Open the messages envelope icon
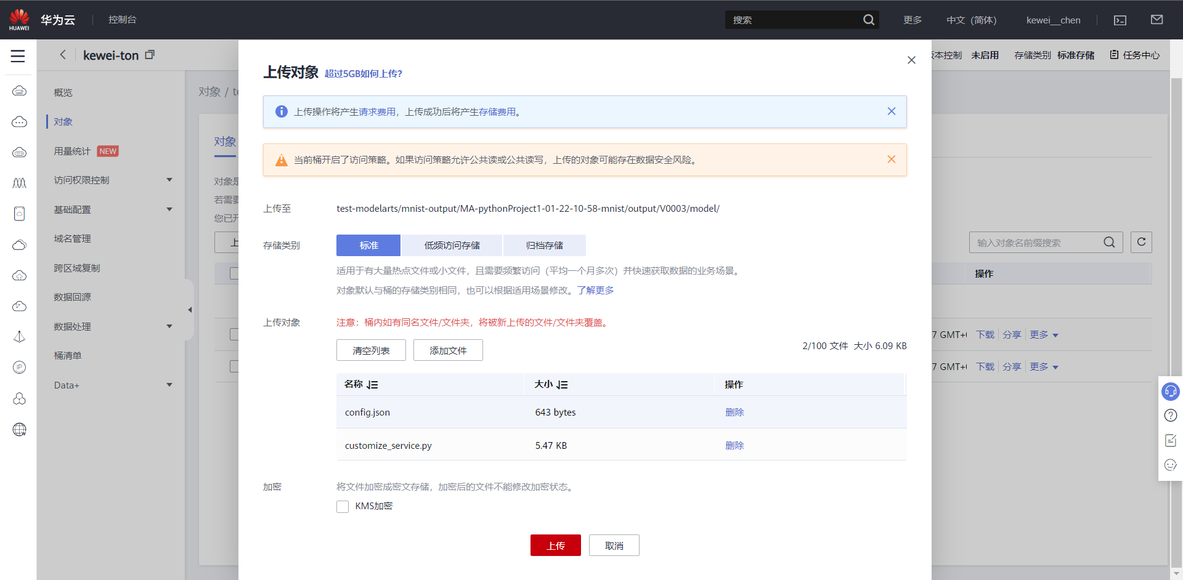 1157,18
